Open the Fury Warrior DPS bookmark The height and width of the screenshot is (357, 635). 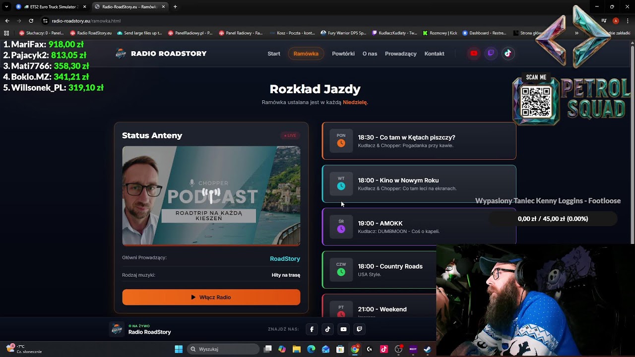343,33
